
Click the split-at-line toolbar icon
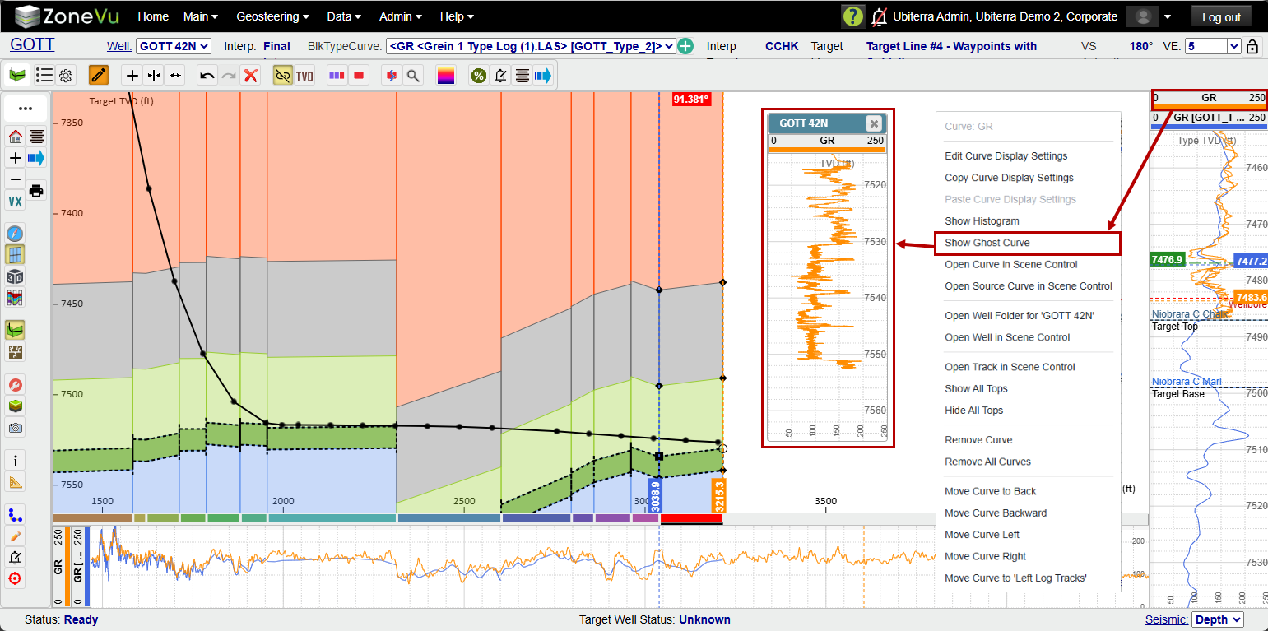pos(153,76)
